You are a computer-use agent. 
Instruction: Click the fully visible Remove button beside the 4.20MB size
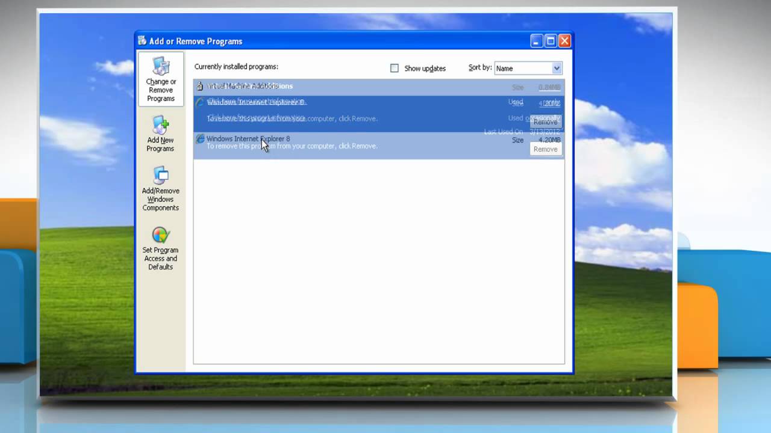tap(545, 149)
